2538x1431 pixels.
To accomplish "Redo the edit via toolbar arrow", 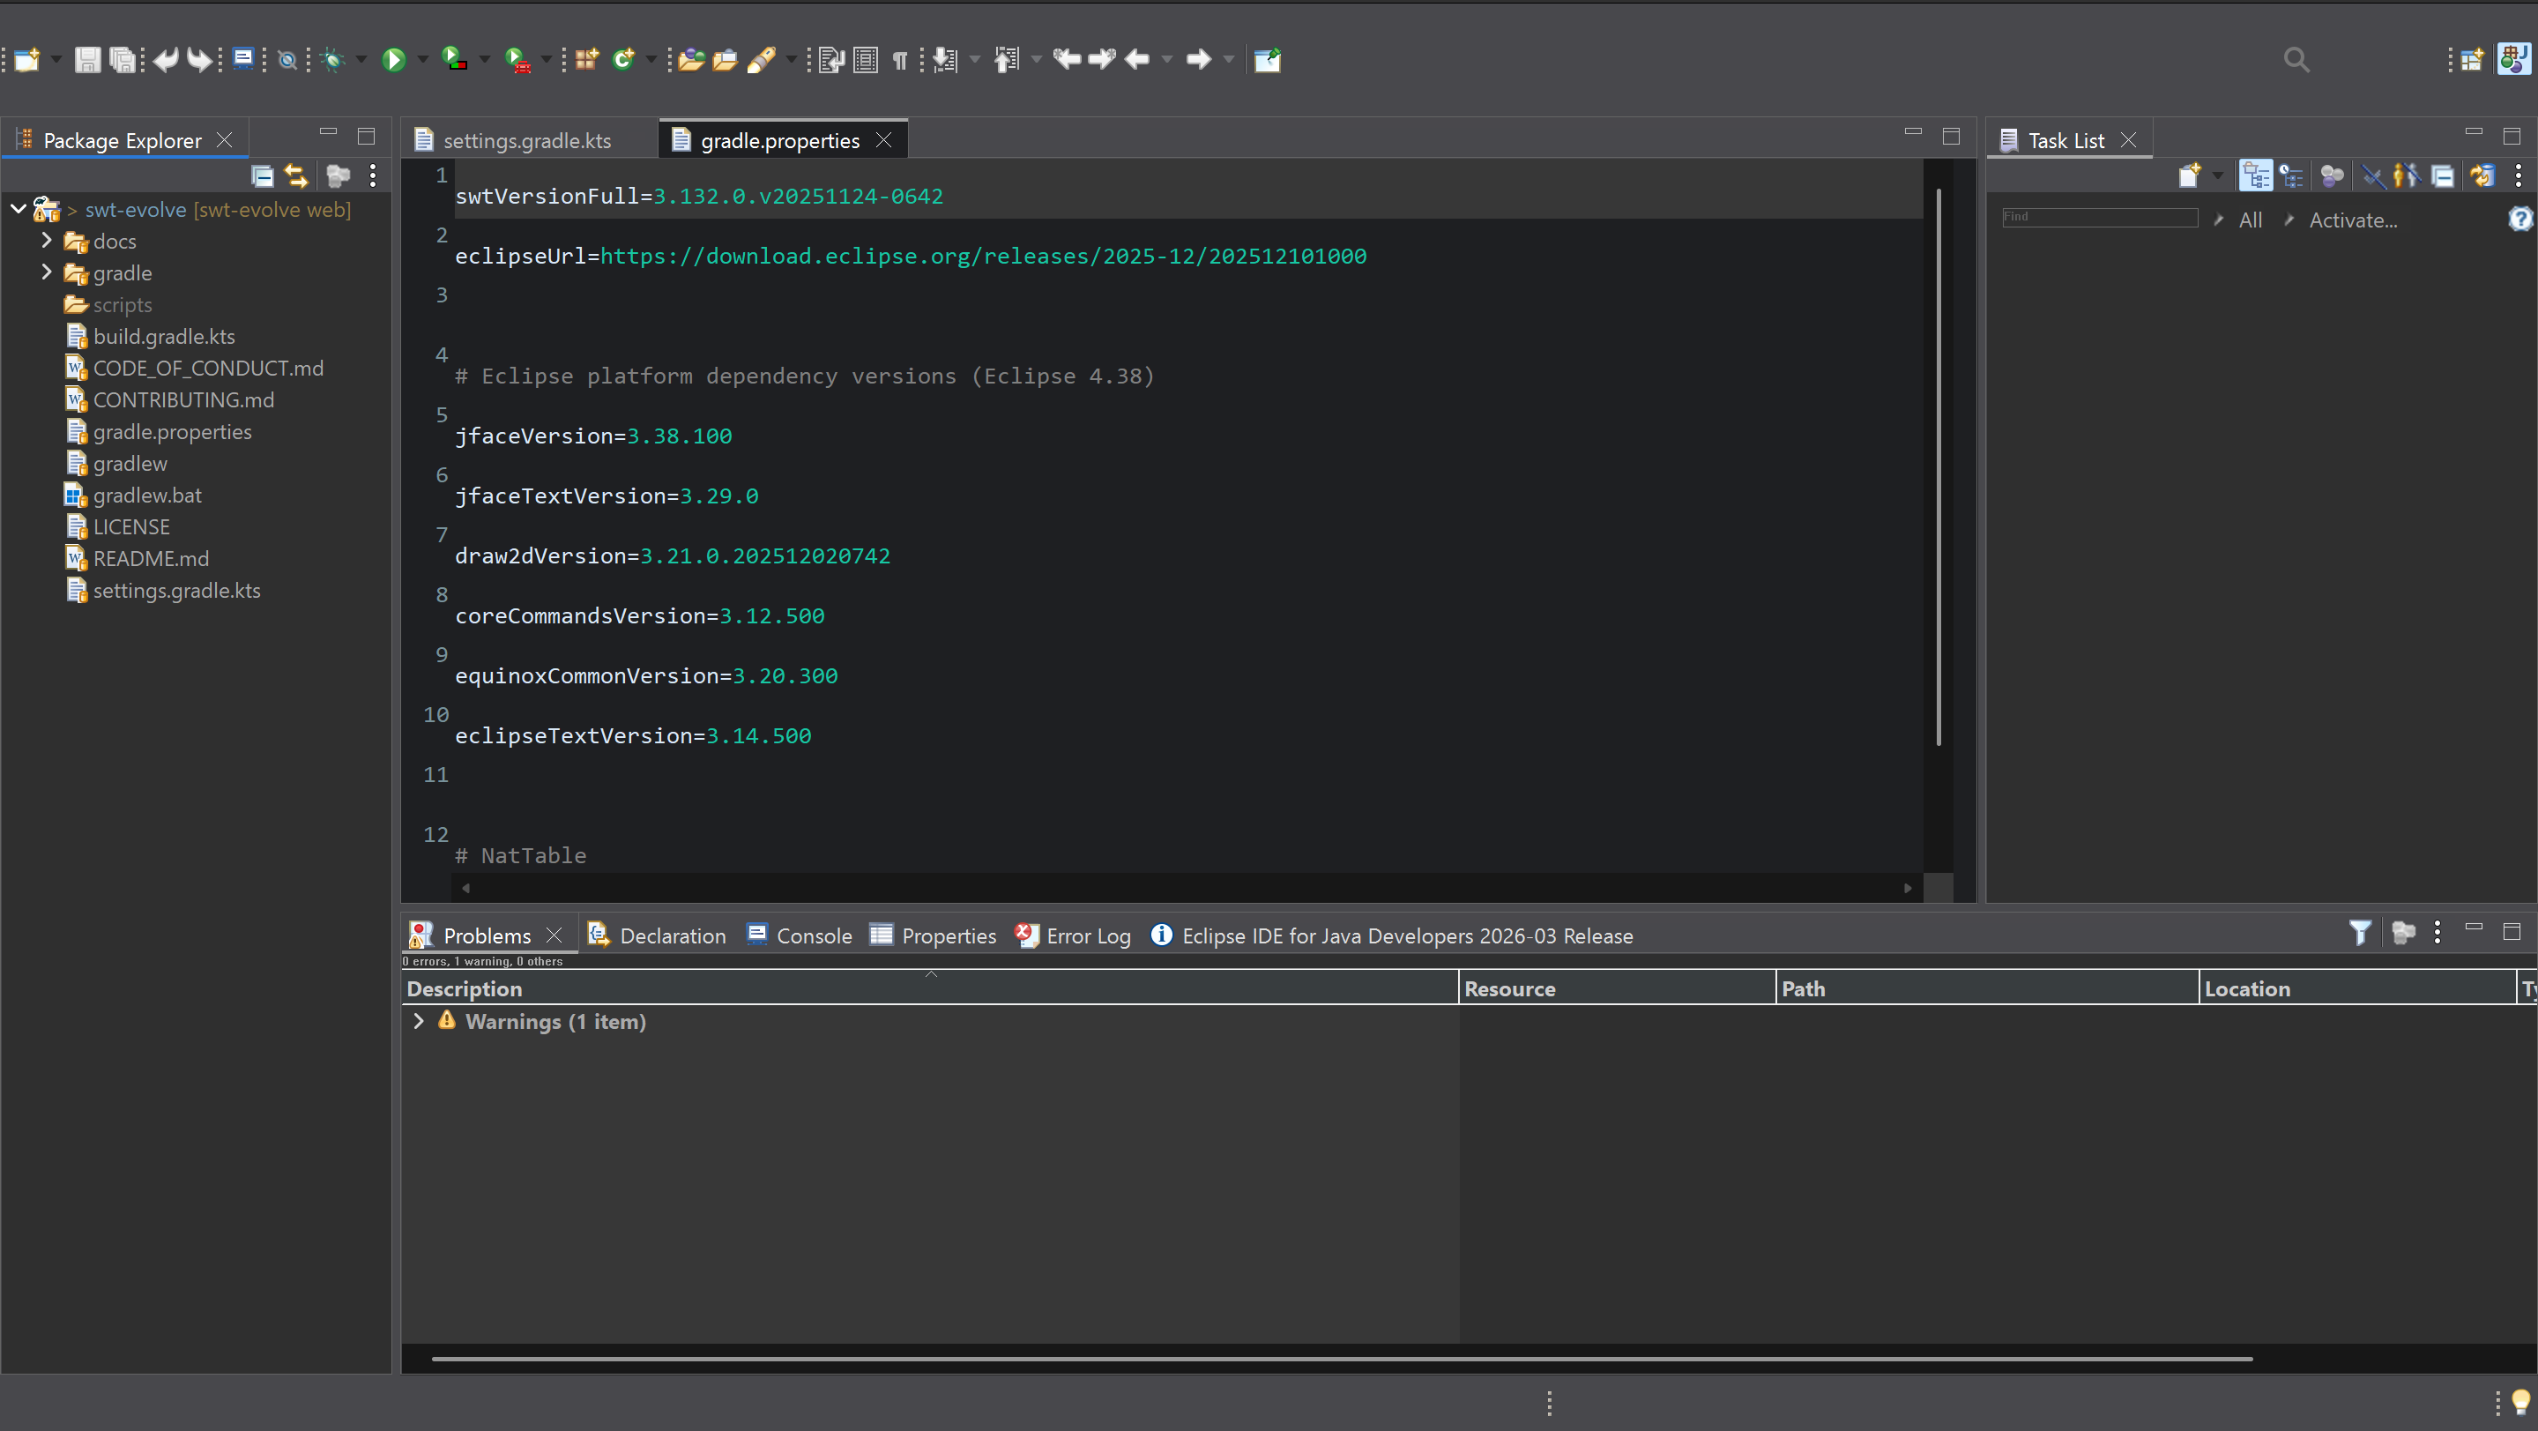I will (x=200, y=60).
